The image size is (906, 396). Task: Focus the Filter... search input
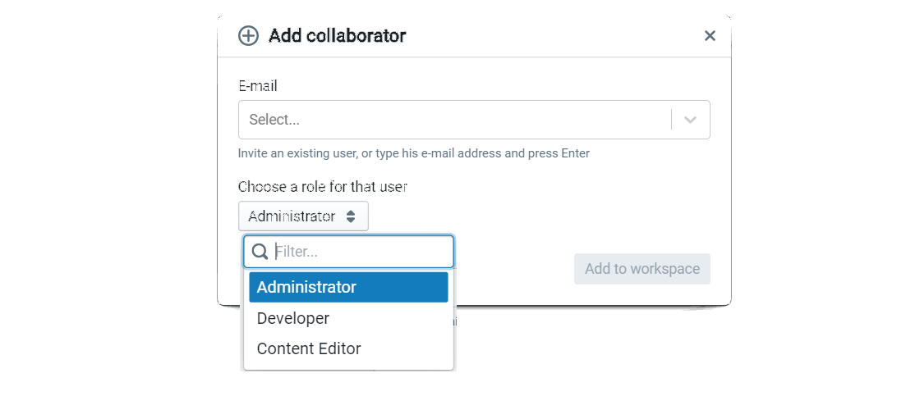(x=360, y=252)
